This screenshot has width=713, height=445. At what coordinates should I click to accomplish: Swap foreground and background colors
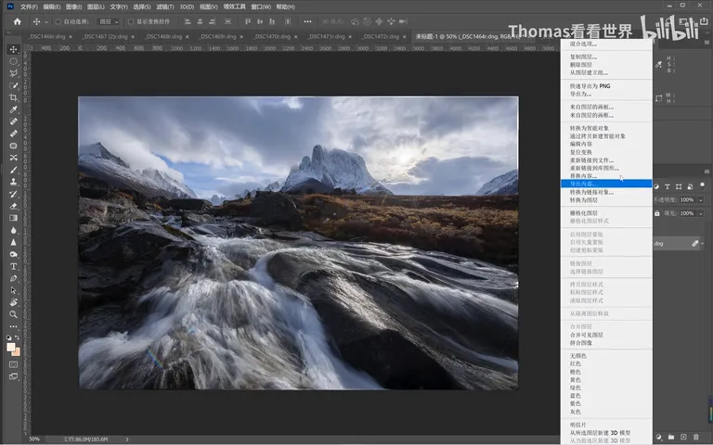pyautogui.click(x=18, y=337)
